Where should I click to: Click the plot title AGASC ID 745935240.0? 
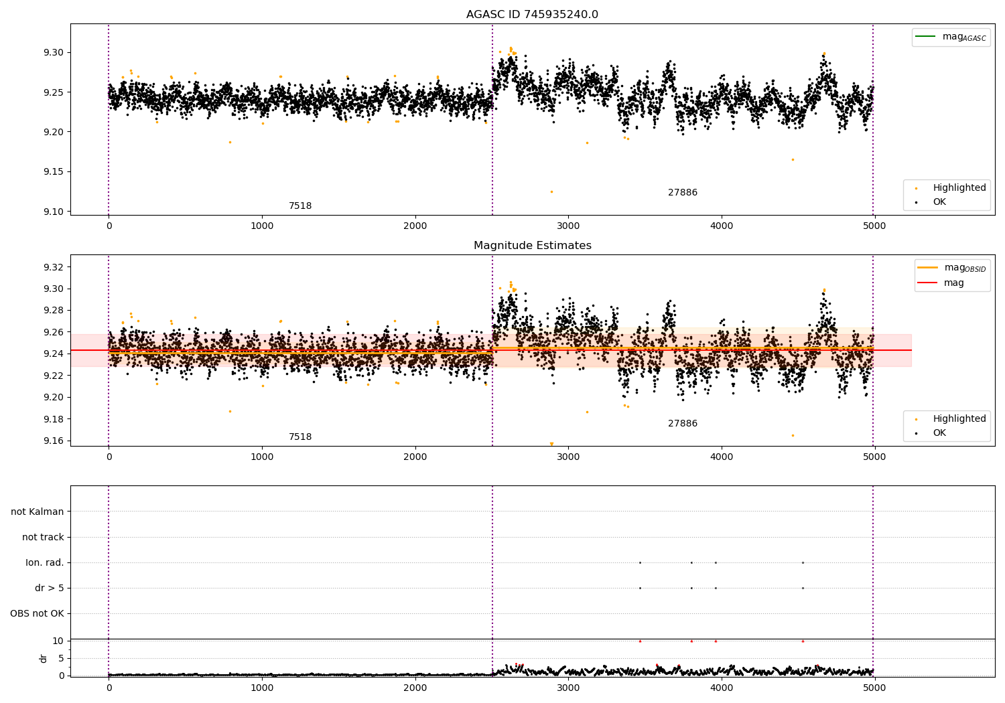pyautogui.click(x=532, y=15)
